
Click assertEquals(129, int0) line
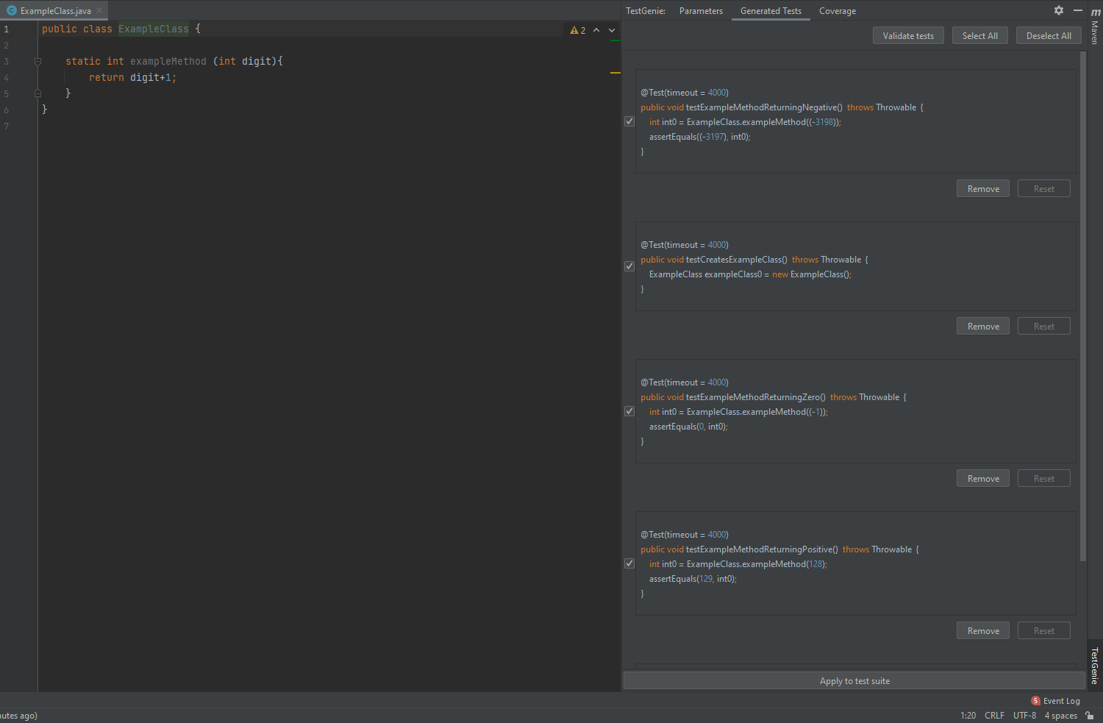tap(693, 579)
